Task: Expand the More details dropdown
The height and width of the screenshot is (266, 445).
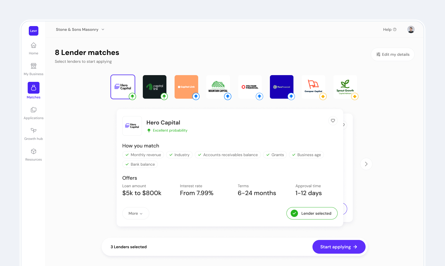Action: click(135, 213)
